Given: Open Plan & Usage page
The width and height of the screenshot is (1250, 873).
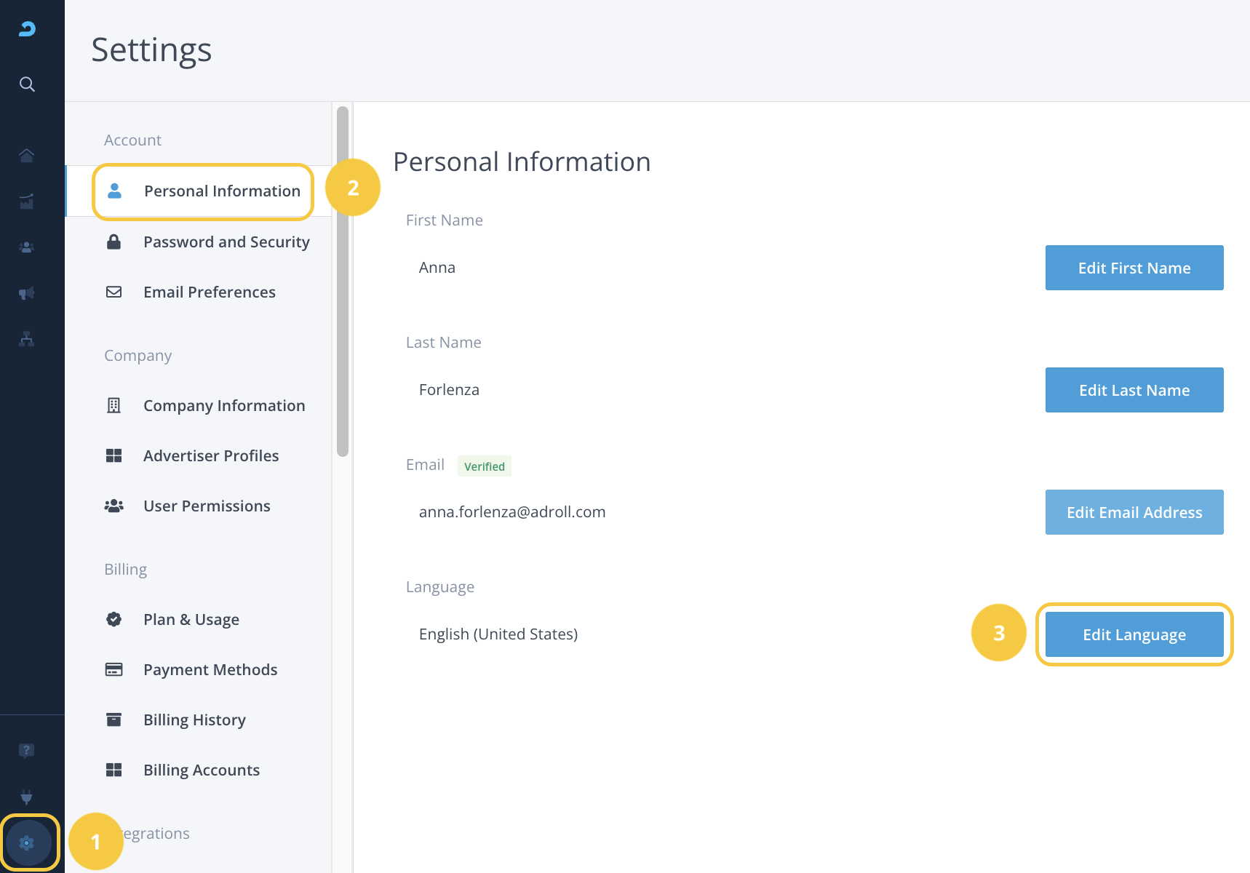Looking at the screenshot, I should (x=191, y=620).
